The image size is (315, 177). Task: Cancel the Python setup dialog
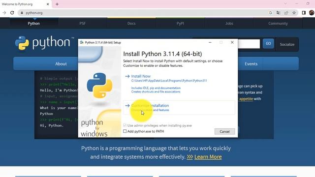(x=224, y=131)
